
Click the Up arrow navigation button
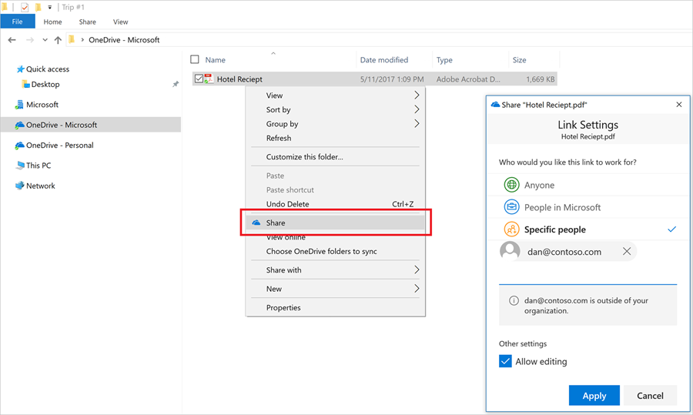[58, 40]
